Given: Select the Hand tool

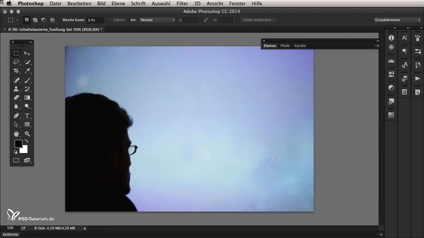Looking at the screenshot, I should coord(16,134).
